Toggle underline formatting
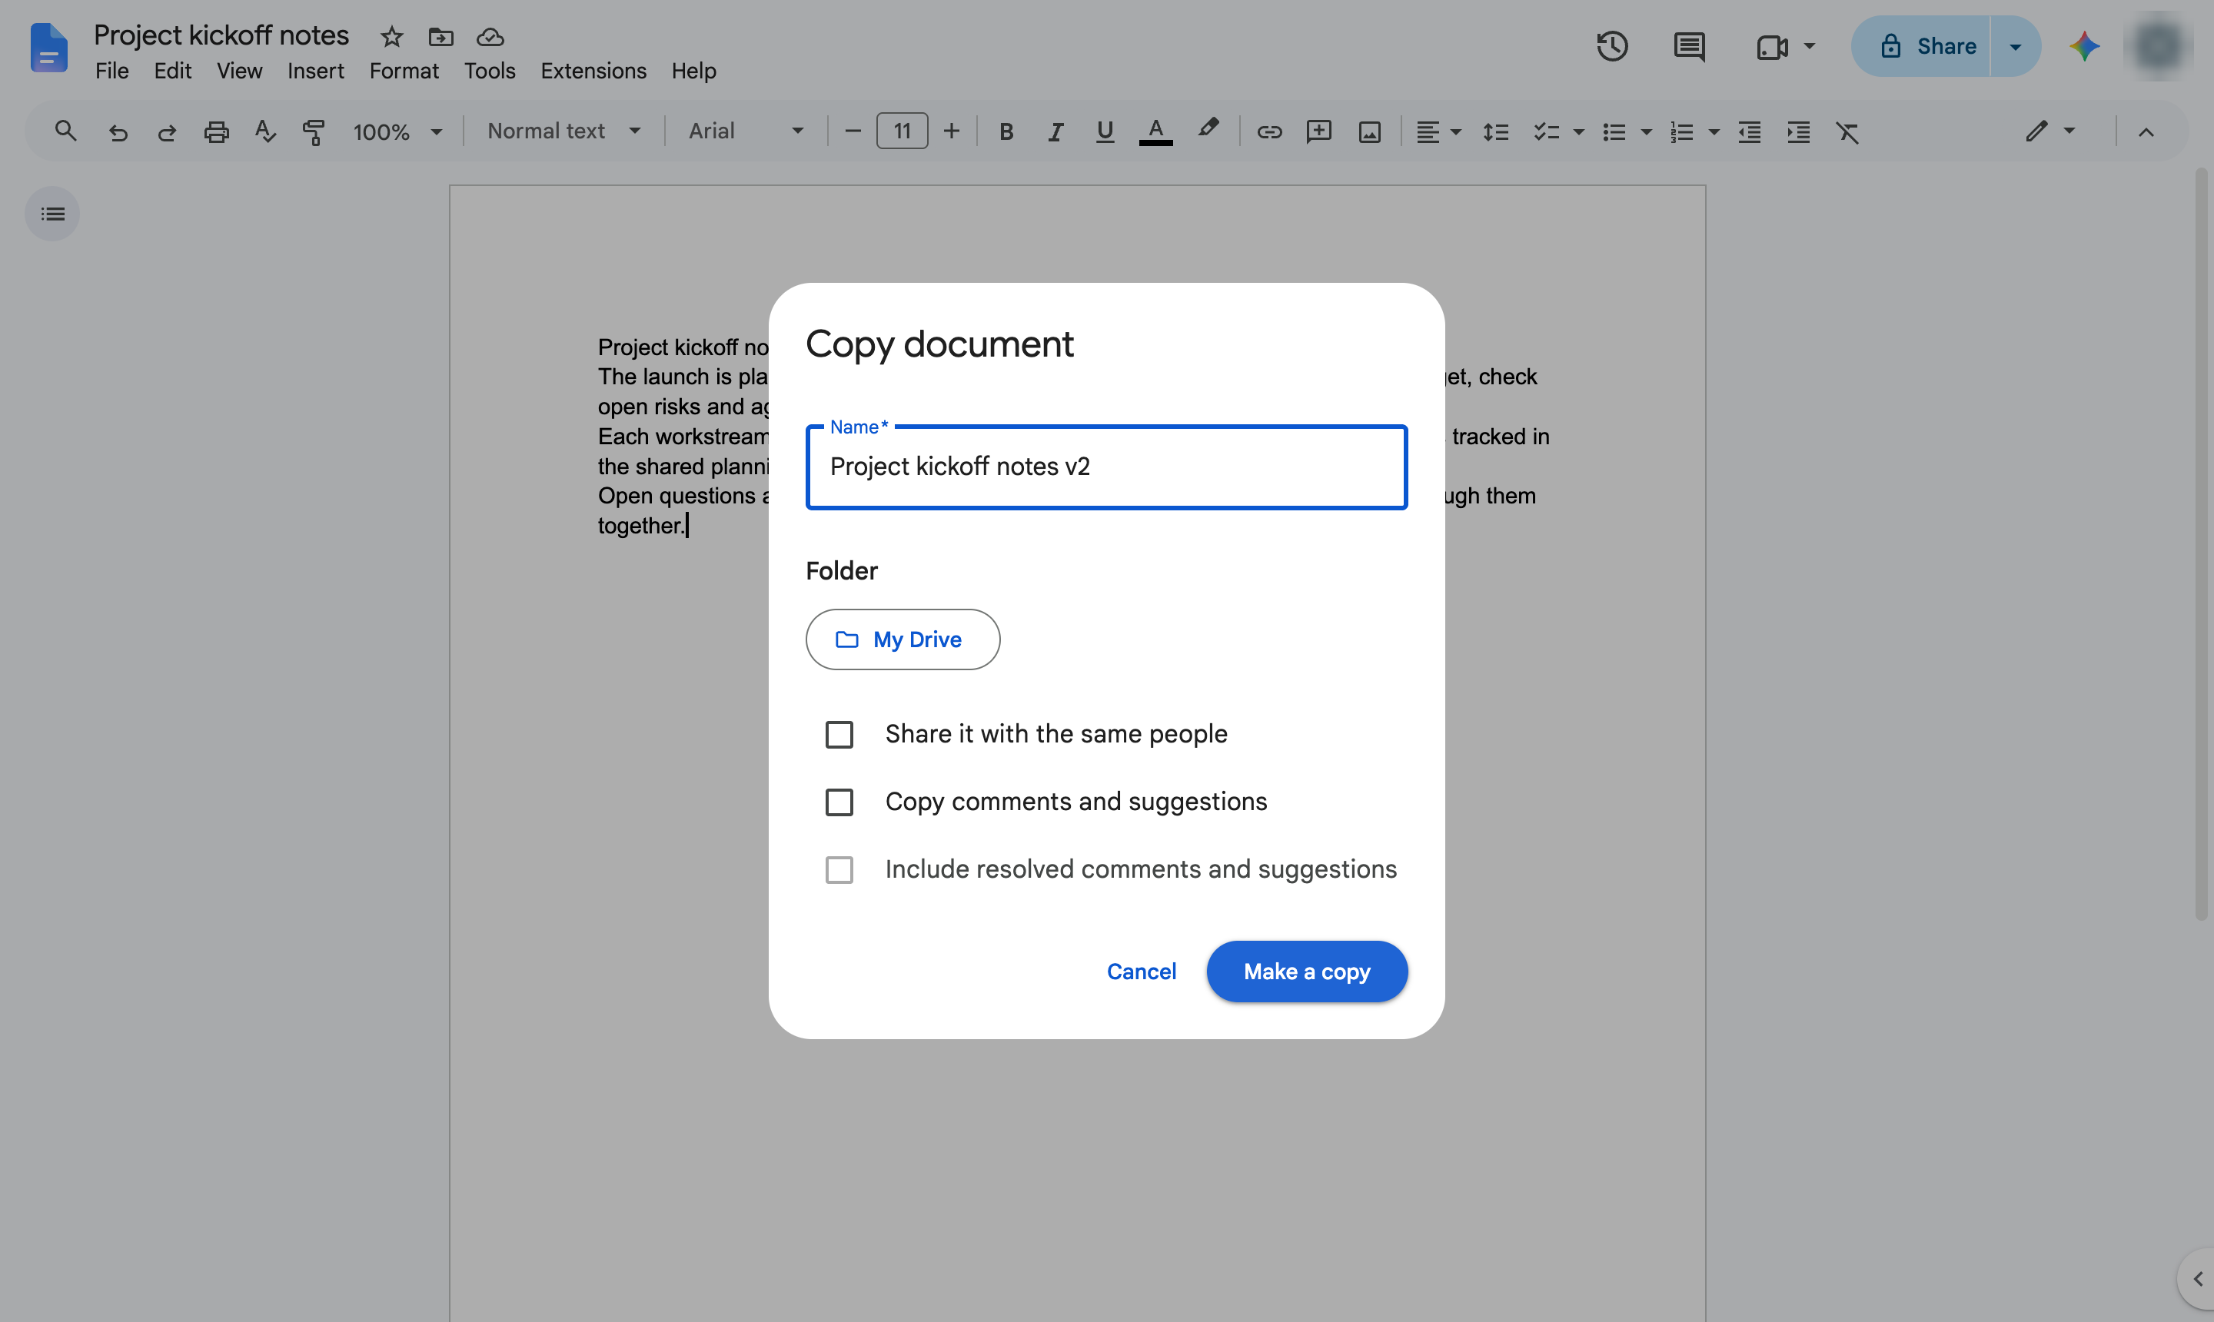This screenshot has width=2214, height=1322. (x=1105, y=132)
